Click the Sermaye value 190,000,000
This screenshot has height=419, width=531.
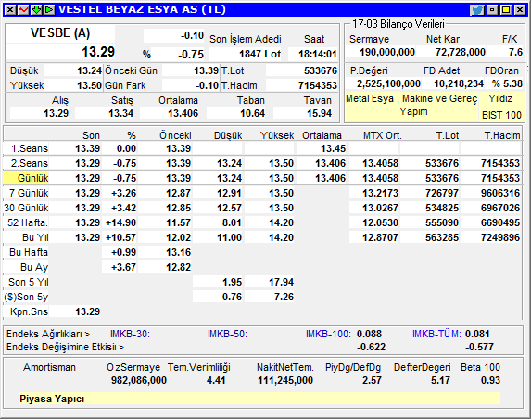tap(387, 52)
